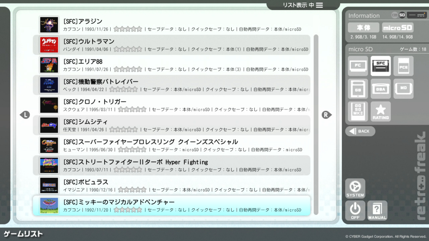429x241 pixels.
Task: Select the SFC console filter icon
Action: click(380, 66)
